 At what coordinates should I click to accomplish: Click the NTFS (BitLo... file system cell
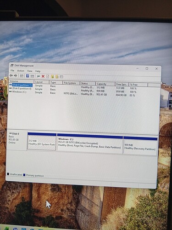(x=71, y=93)
